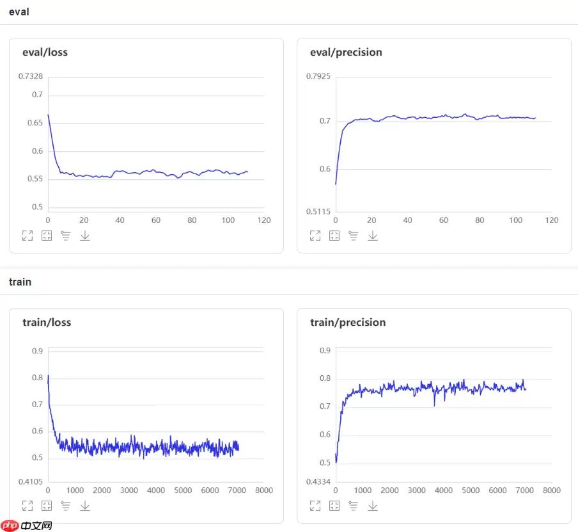Maximize the eval/precision chart
Screen dimensions: 578x532
tap(315, 236)
